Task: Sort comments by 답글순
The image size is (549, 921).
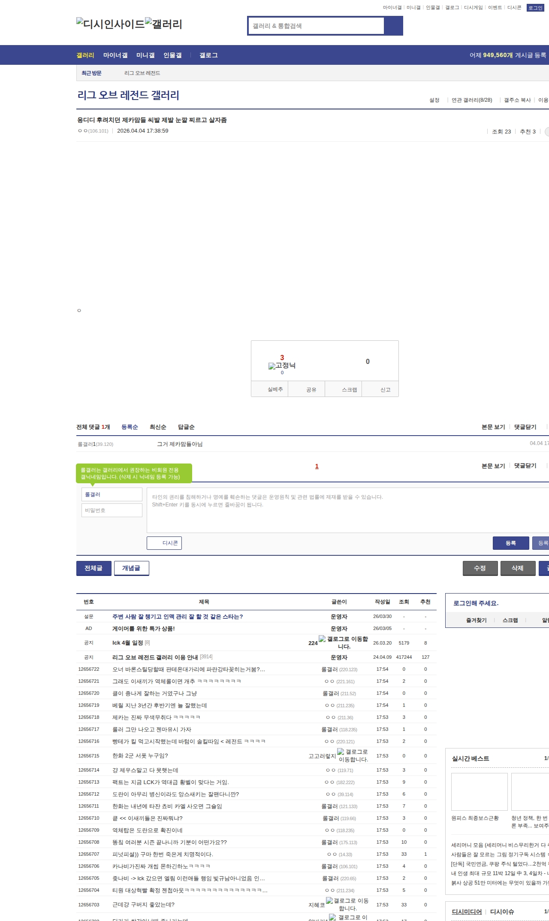Action: click(186, 427)
